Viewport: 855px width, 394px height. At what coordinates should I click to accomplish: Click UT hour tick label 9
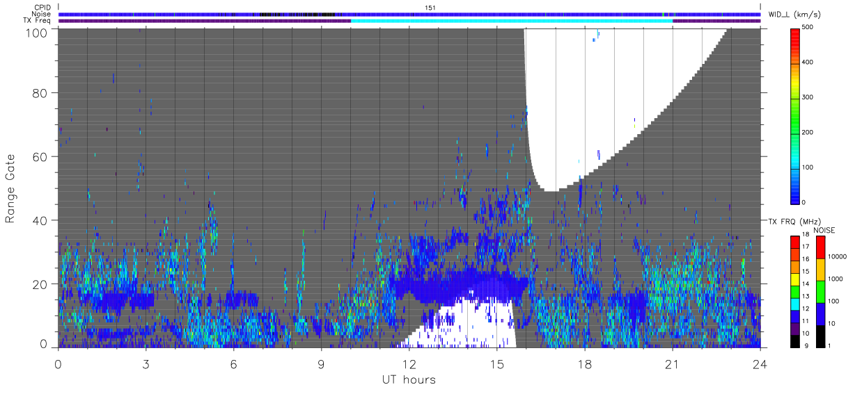click(322, 364)
